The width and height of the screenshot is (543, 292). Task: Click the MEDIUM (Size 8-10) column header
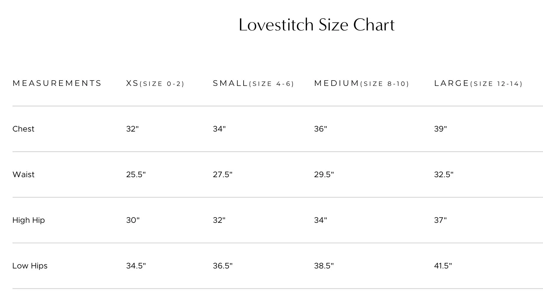click(362, 84)
